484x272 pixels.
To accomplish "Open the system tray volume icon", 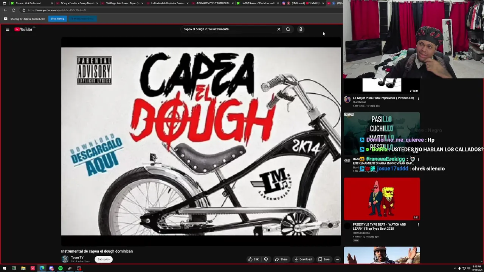I will point(468,268).
